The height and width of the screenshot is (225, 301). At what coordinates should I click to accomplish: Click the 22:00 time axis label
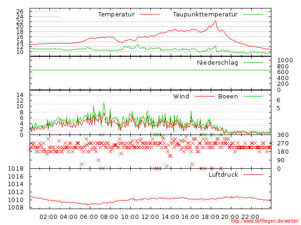[x=250, y=217]
